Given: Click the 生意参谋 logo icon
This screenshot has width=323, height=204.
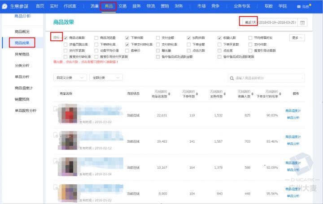Looking at the screenshot, I should point(5,6).
